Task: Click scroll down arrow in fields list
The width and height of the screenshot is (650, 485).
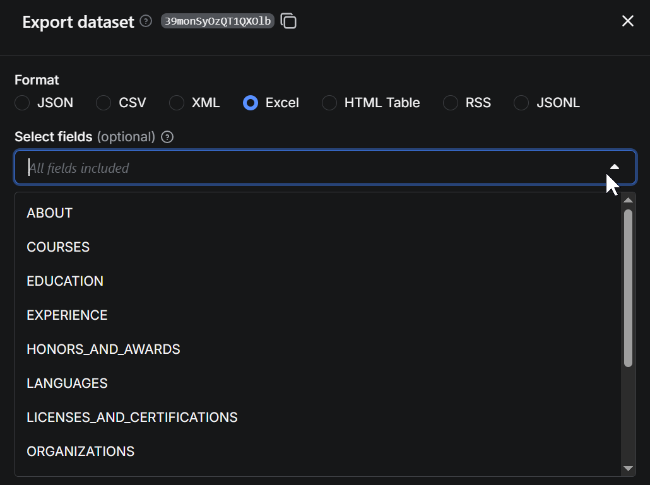Action: pos(628,468)
